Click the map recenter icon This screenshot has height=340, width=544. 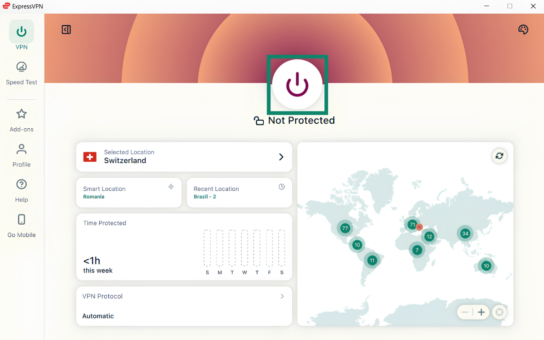click(499, 312)
